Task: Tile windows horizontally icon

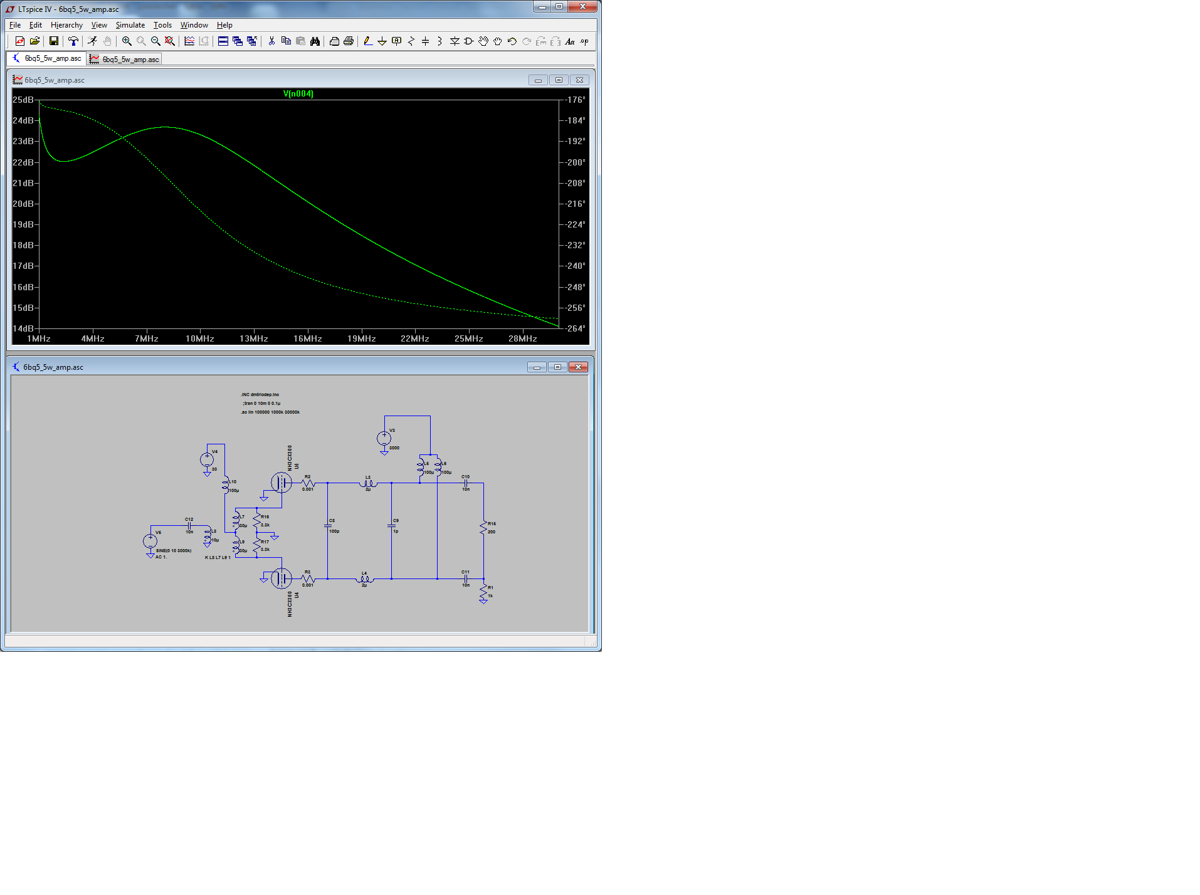Action: click(223, 41)
